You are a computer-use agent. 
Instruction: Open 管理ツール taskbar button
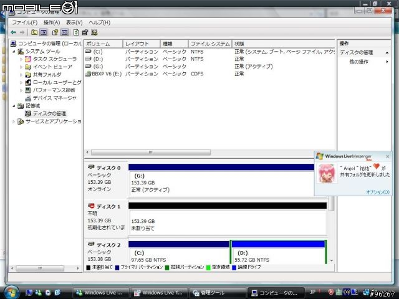point(217,293)
